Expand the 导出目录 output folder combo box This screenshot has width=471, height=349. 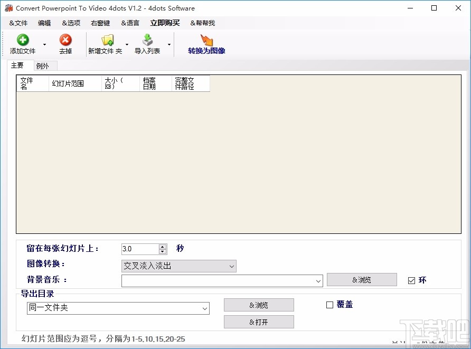click(205, 308)
